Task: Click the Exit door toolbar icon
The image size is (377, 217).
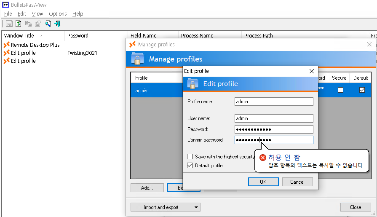Action: 57,24
